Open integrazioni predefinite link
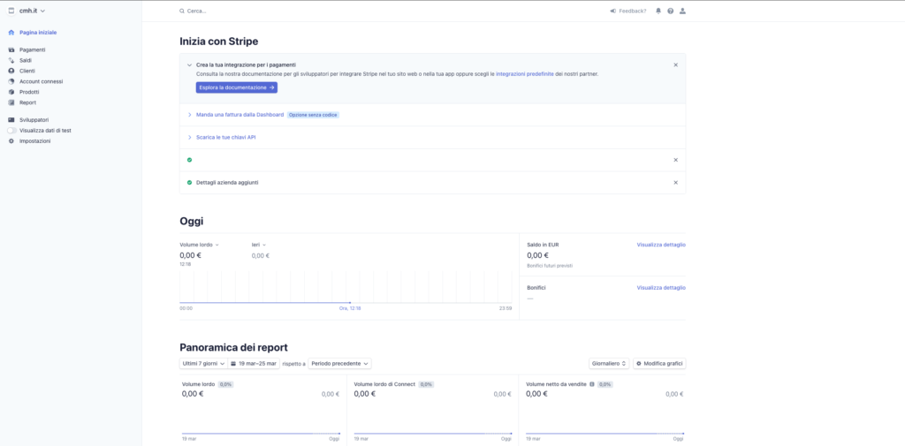This screenshot has height=446, width=905. 525,74
